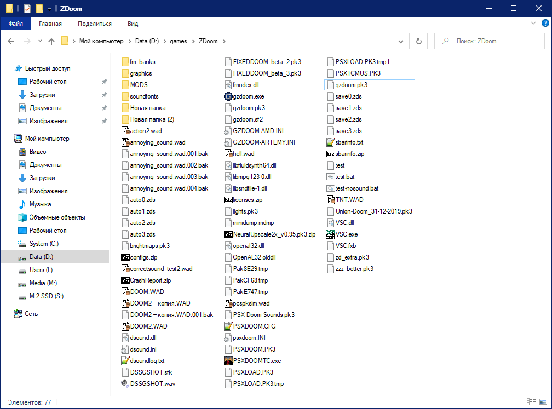
Task: Switch to large icons view layout
Action: pyautogui.click(x=543, y=402)
